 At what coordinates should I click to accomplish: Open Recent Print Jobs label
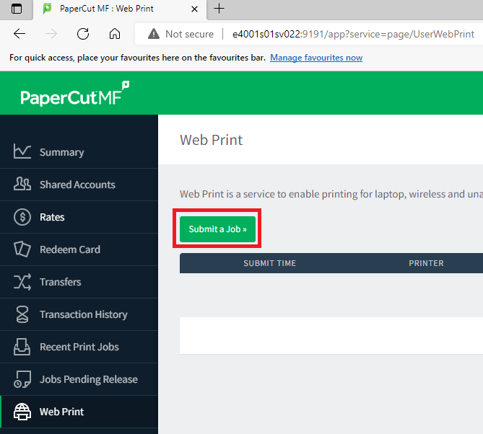click(79, 347)
